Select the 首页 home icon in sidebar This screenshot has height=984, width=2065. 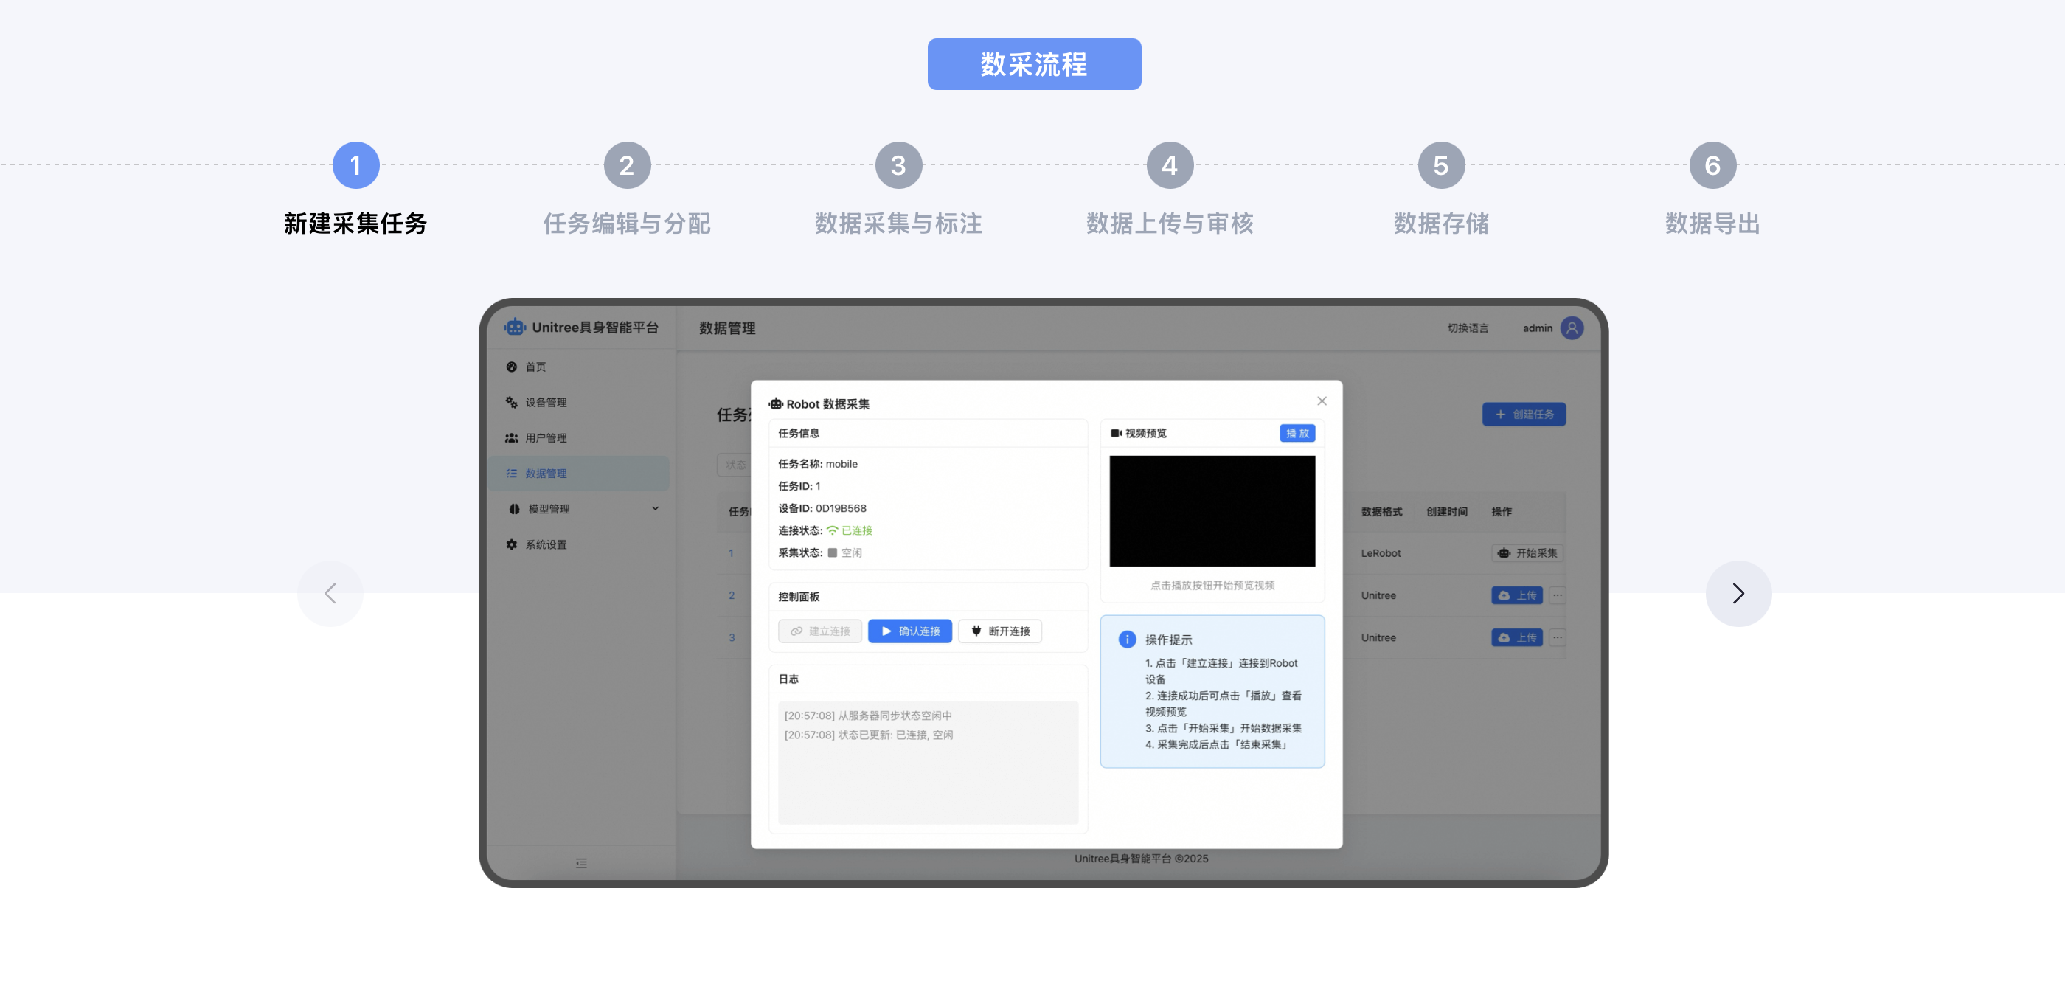point(511,367)
